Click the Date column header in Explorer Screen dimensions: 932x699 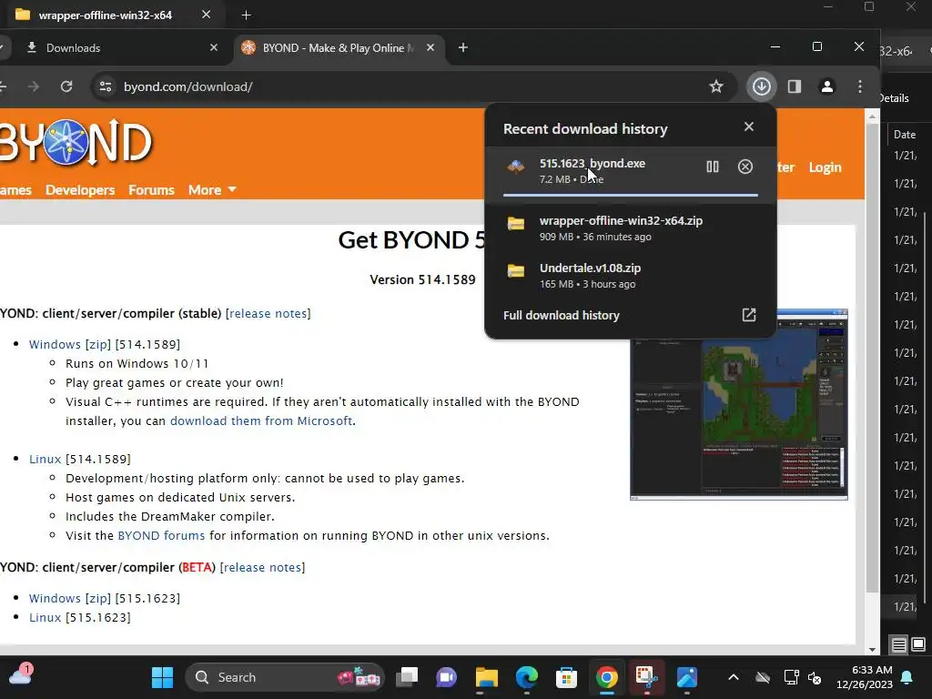pyautogui.click(x=905, y=135)
